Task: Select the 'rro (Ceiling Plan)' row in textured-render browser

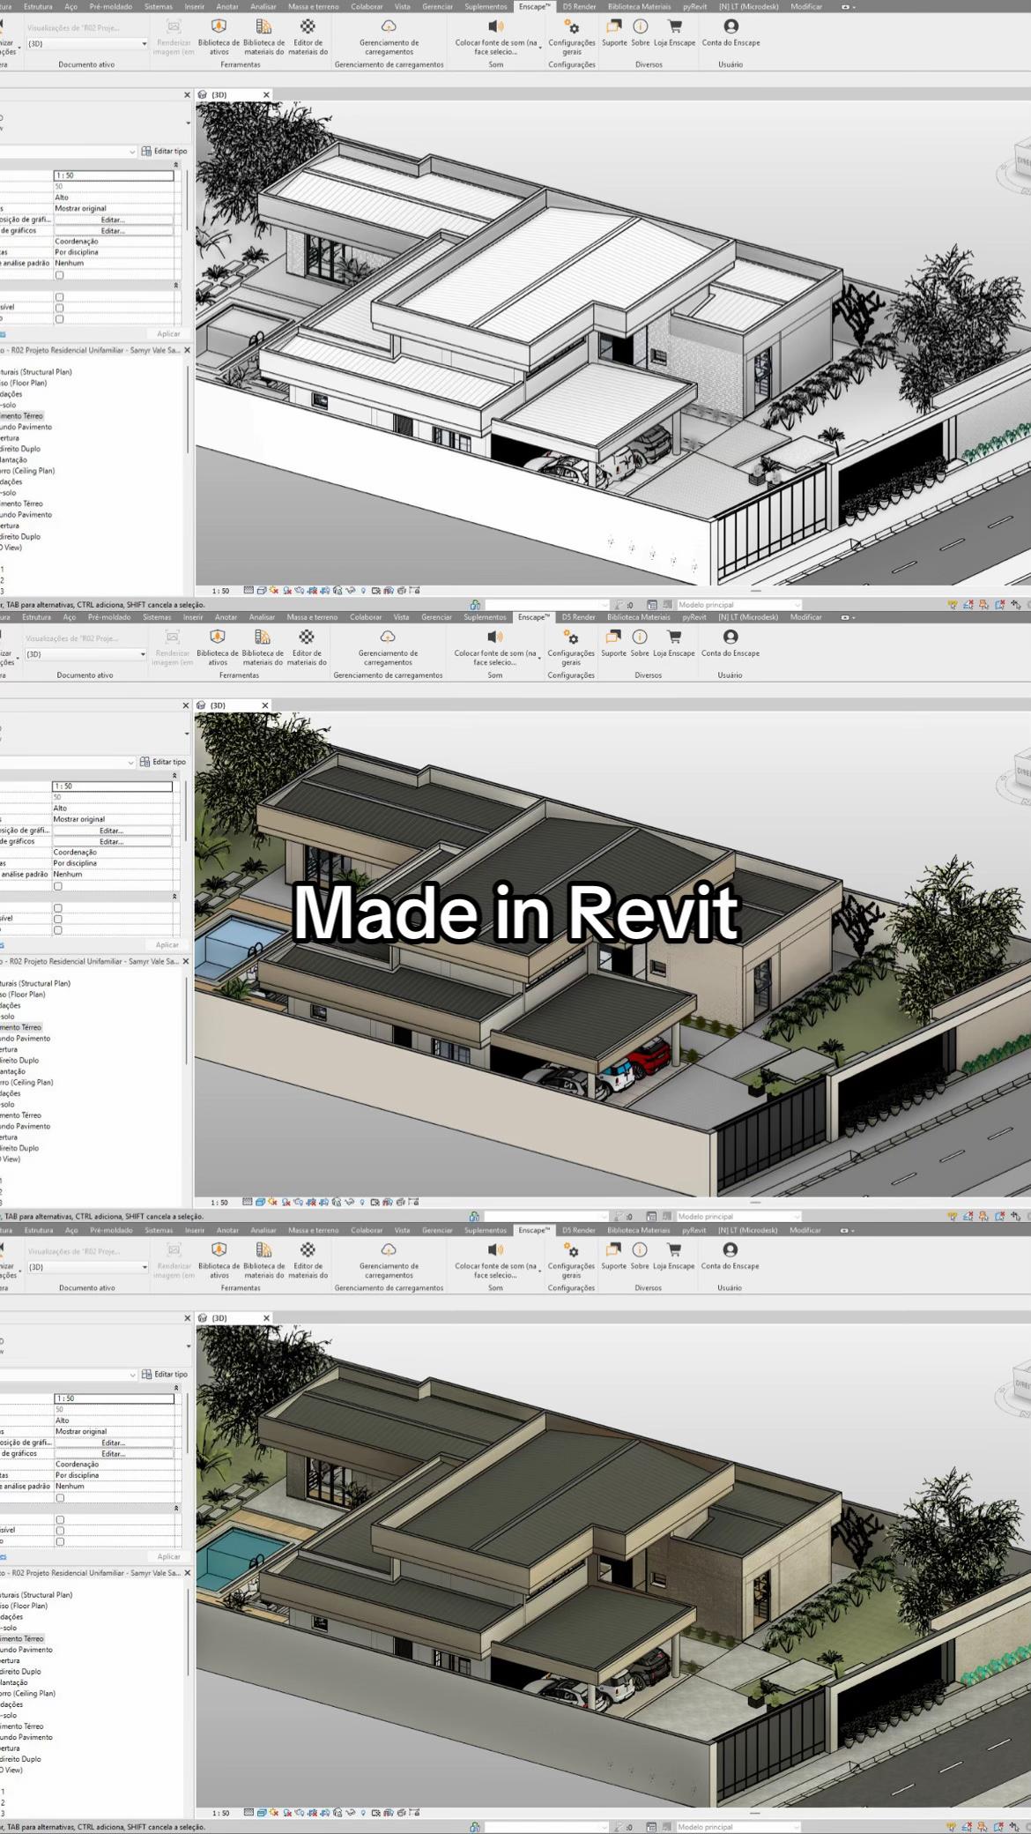Action: pyautogui.click(x=28, y=1693)
